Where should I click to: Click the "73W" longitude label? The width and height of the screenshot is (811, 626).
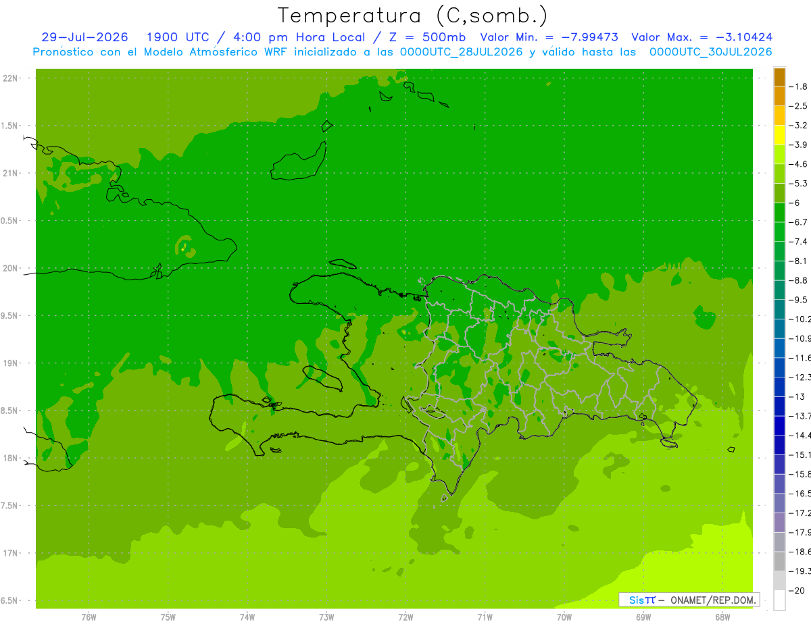(x=326, y=618)
